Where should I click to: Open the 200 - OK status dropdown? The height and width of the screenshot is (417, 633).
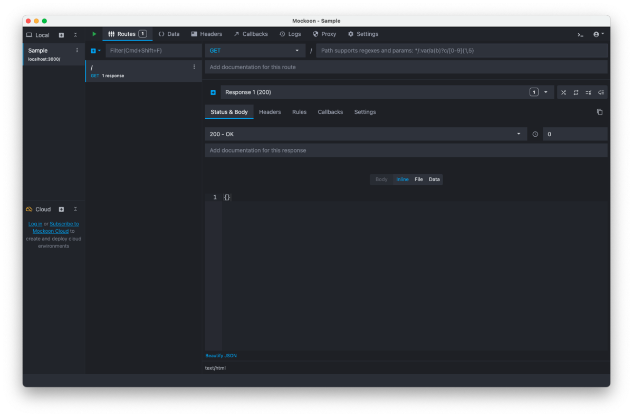pos(366,134)
